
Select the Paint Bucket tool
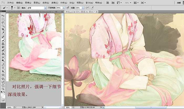point(3,54)
